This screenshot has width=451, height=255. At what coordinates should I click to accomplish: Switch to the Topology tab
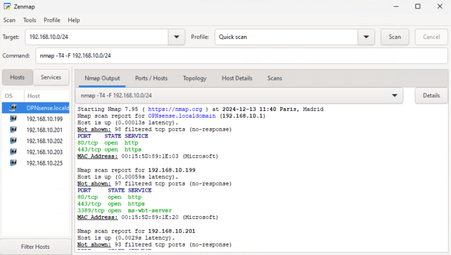(x=194, y=78)
